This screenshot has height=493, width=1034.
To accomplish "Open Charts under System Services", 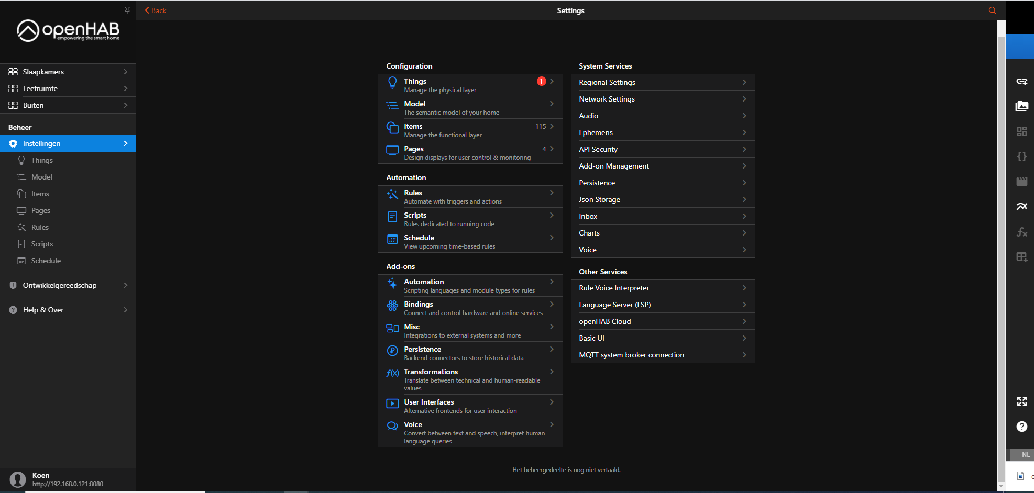I will pos(663,233).
